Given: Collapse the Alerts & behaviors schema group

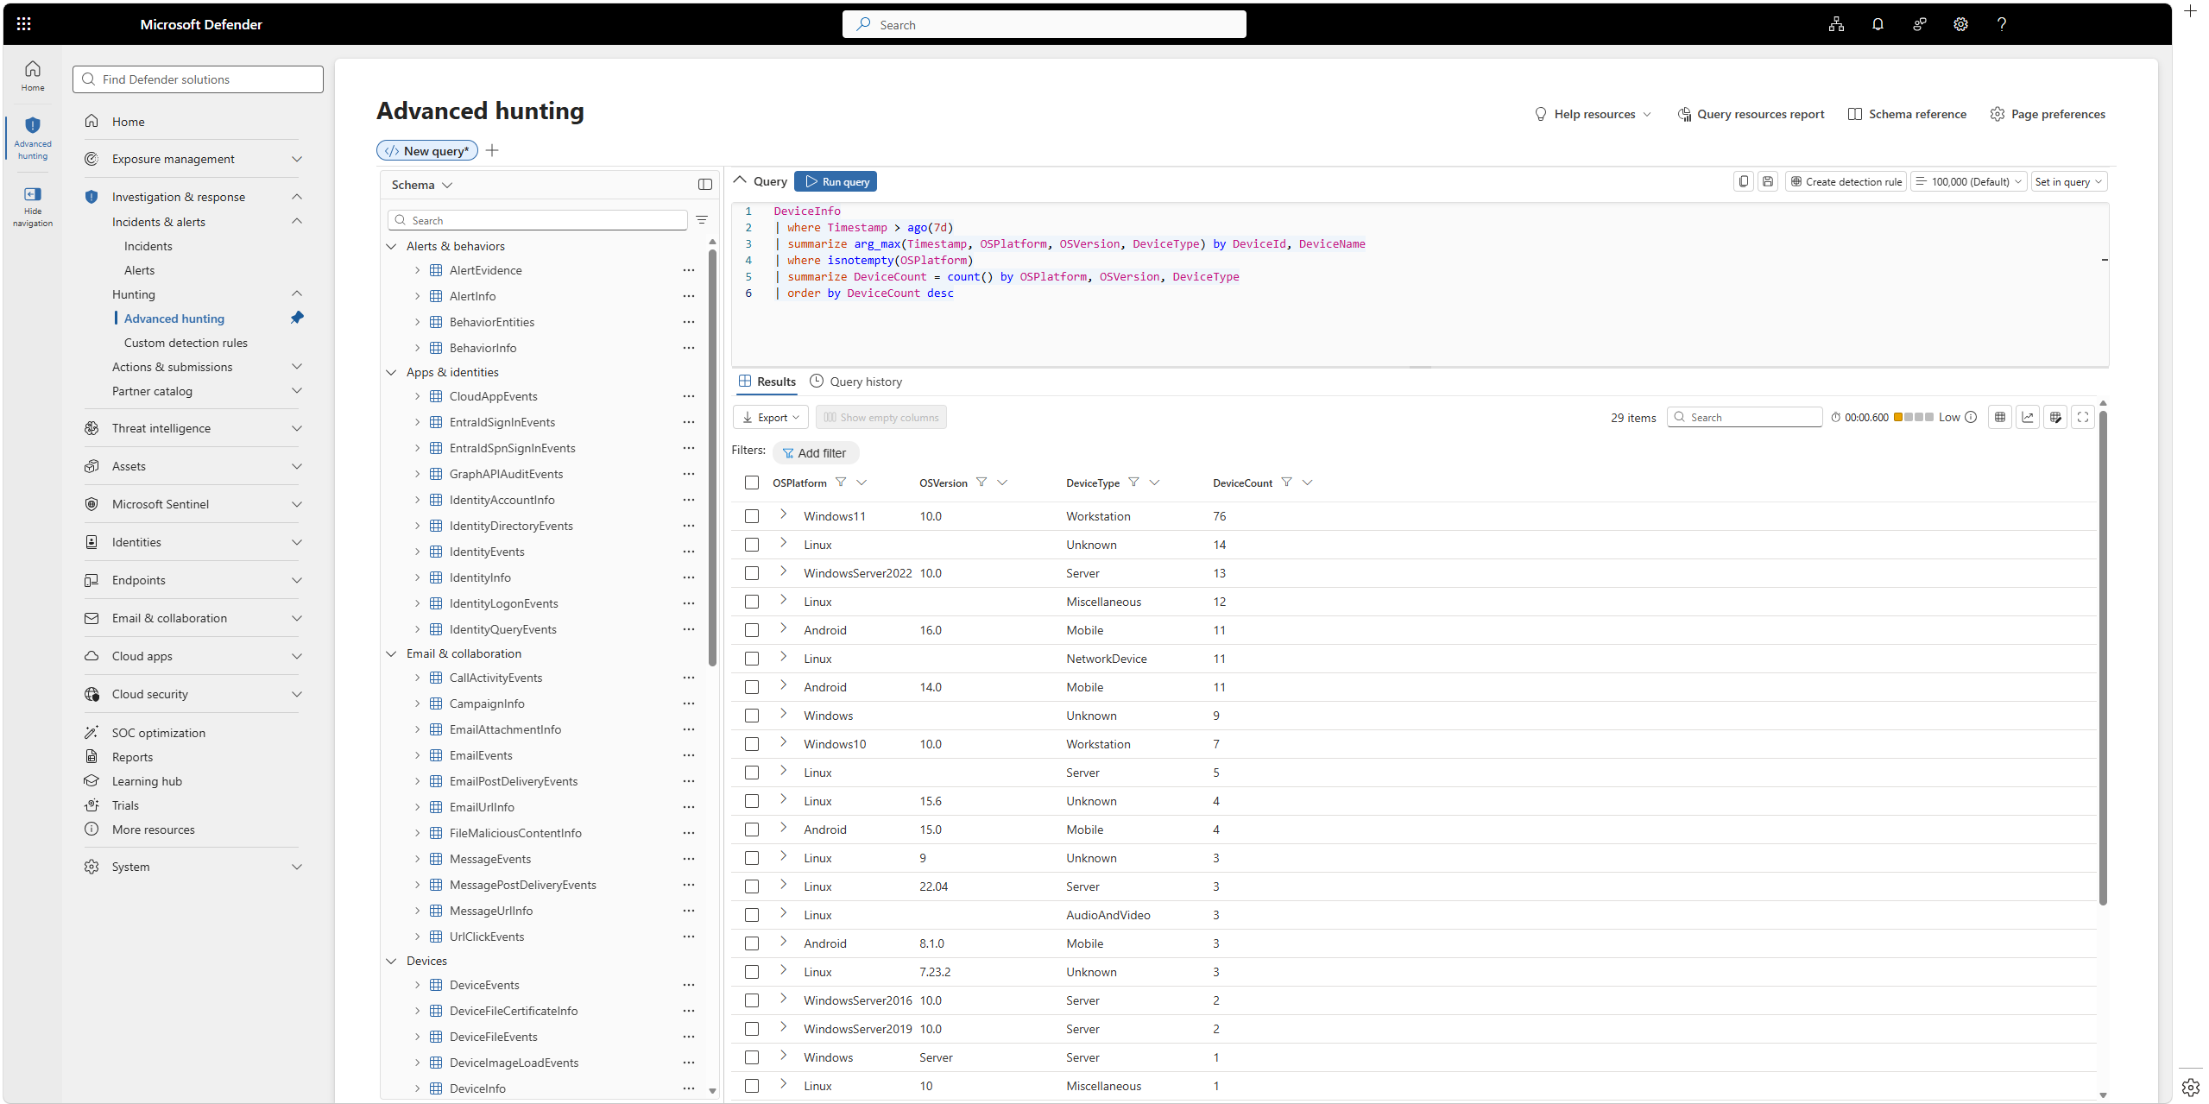Looking at the screenshot, I should click(391, 246).
